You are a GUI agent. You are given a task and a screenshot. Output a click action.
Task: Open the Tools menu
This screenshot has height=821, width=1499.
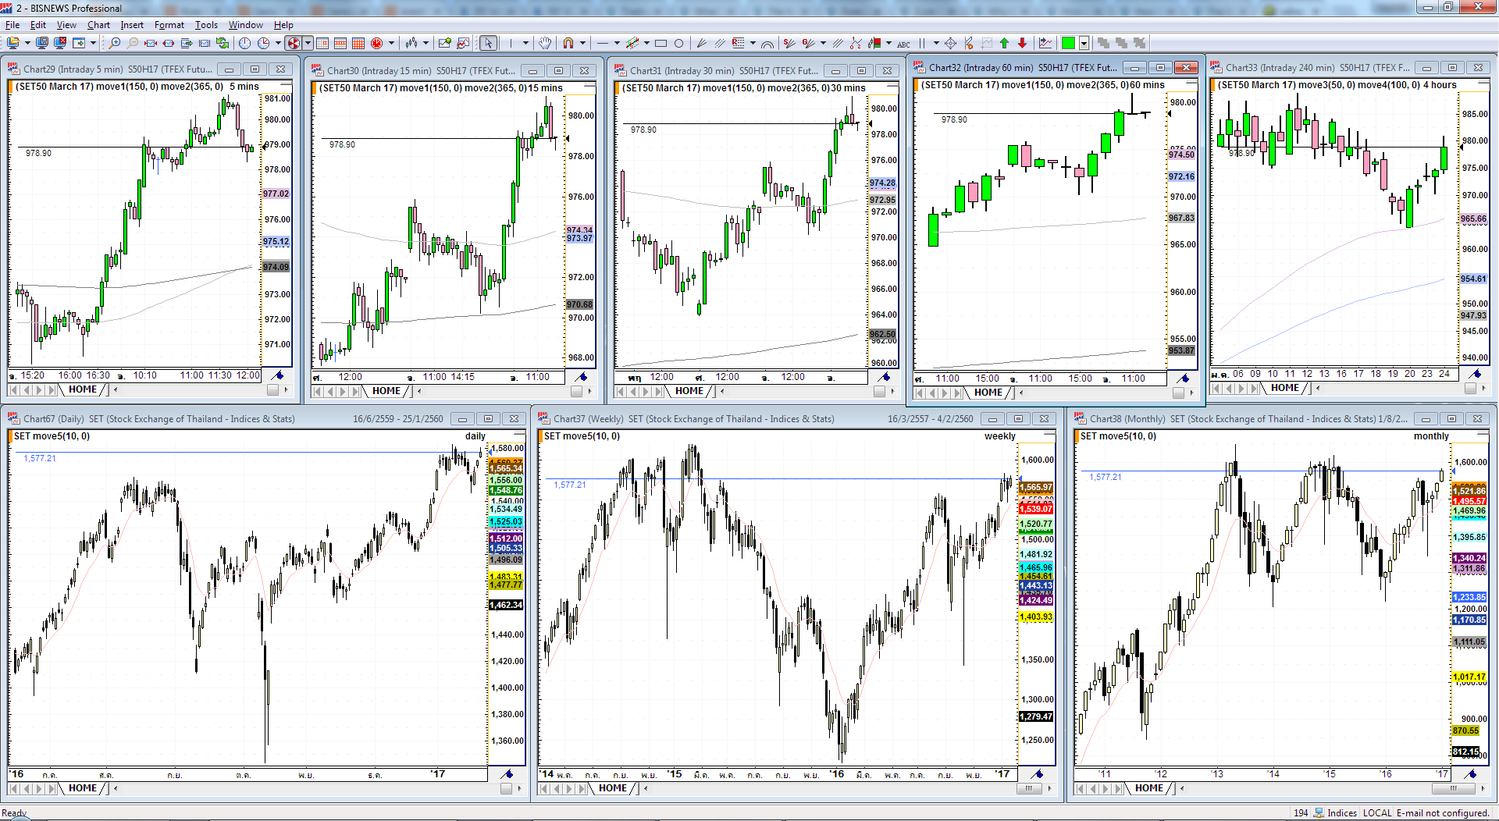[x=206, y=25]
